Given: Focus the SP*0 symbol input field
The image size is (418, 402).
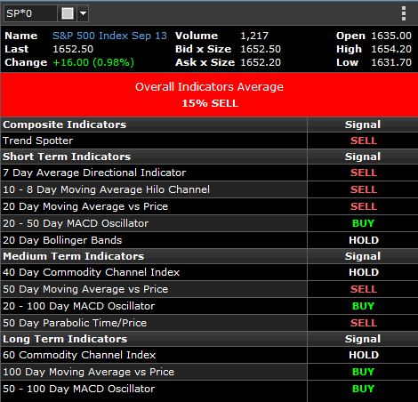Looking at the screenshot, I should [x=30, y=13].
